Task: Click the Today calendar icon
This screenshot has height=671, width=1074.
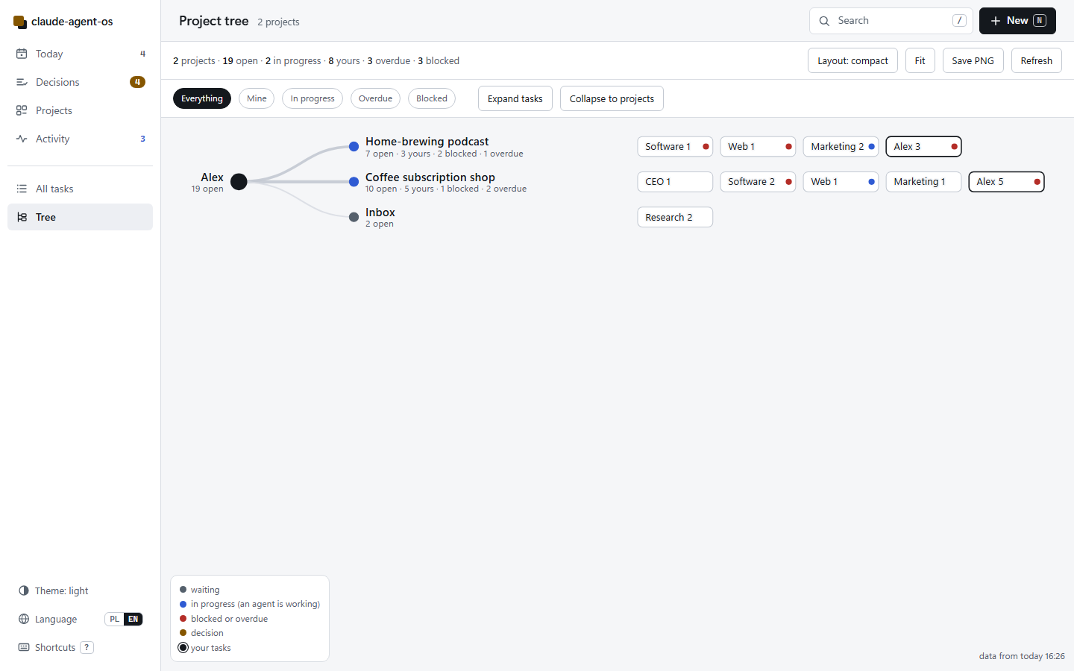Action: coord(22,54)
